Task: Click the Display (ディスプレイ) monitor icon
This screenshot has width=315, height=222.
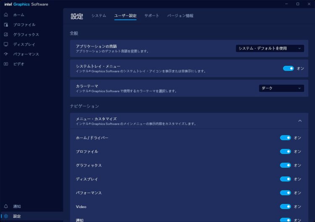Action: pyautogui.click(x=6, y=44)
